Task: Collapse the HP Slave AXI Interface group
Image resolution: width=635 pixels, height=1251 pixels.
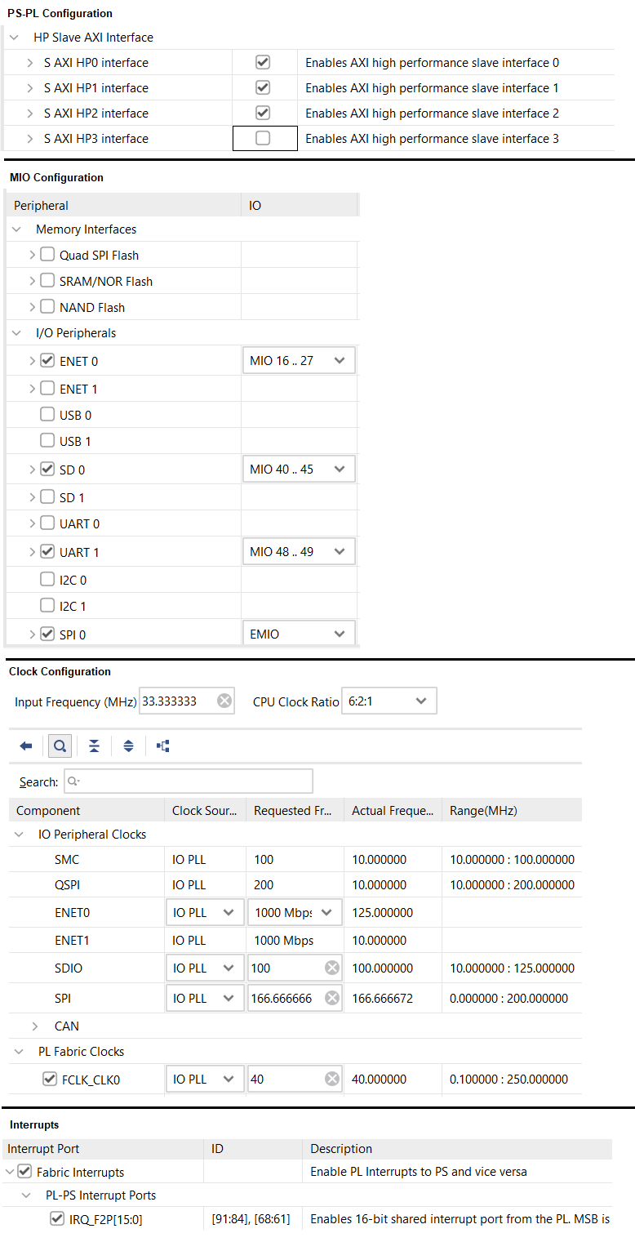Action: pyautogui.click(x=16, y=38)
